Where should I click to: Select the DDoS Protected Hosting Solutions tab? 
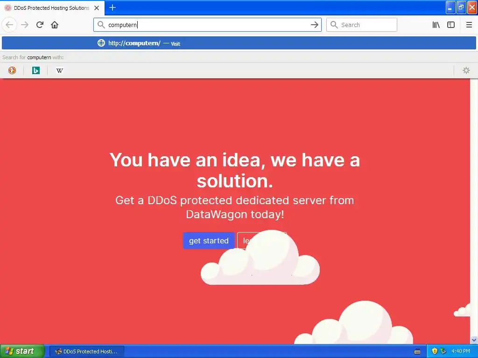[52, 8]
